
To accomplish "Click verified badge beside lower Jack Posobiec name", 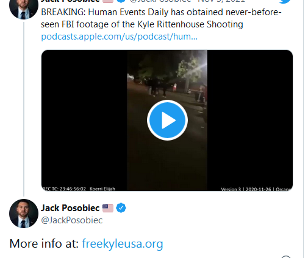I will coord(121,208).
